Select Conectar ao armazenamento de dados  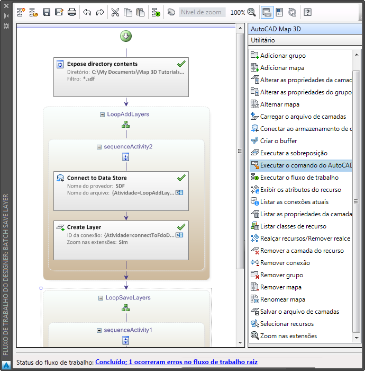(301, 129)
